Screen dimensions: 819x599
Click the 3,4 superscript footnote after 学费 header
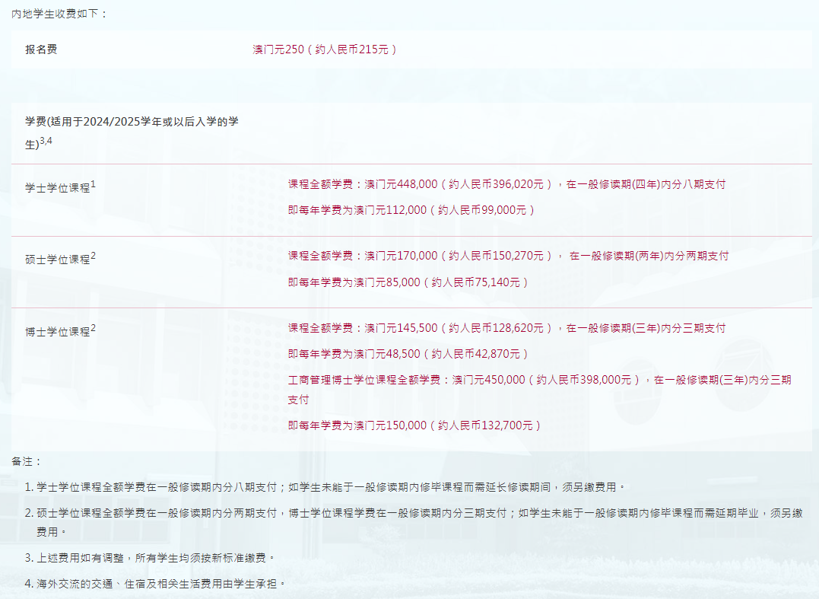[x=46, y=141]
